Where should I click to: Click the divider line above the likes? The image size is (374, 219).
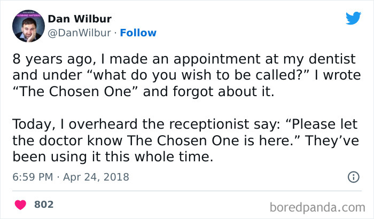[187, 191]
